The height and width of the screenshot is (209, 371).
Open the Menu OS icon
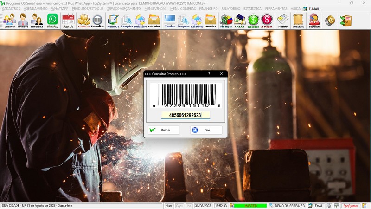click(x=113, y=20)
